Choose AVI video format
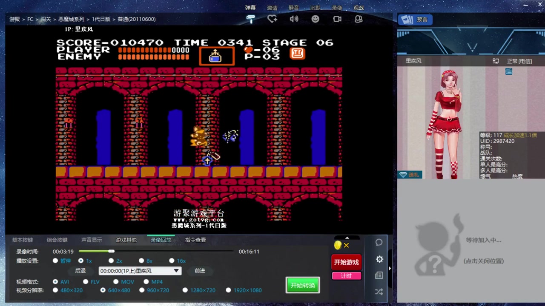Image resolution: width=545 pixels, height=306 pixels. click(x=55, y=282)
